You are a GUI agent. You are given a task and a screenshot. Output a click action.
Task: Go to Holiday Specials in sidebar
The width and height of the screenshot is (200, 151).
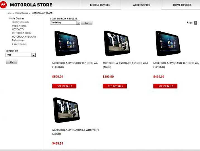20,22
